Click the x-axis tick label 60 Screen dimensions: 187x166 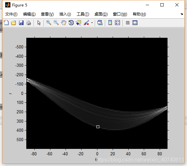[x=144, y=154]
